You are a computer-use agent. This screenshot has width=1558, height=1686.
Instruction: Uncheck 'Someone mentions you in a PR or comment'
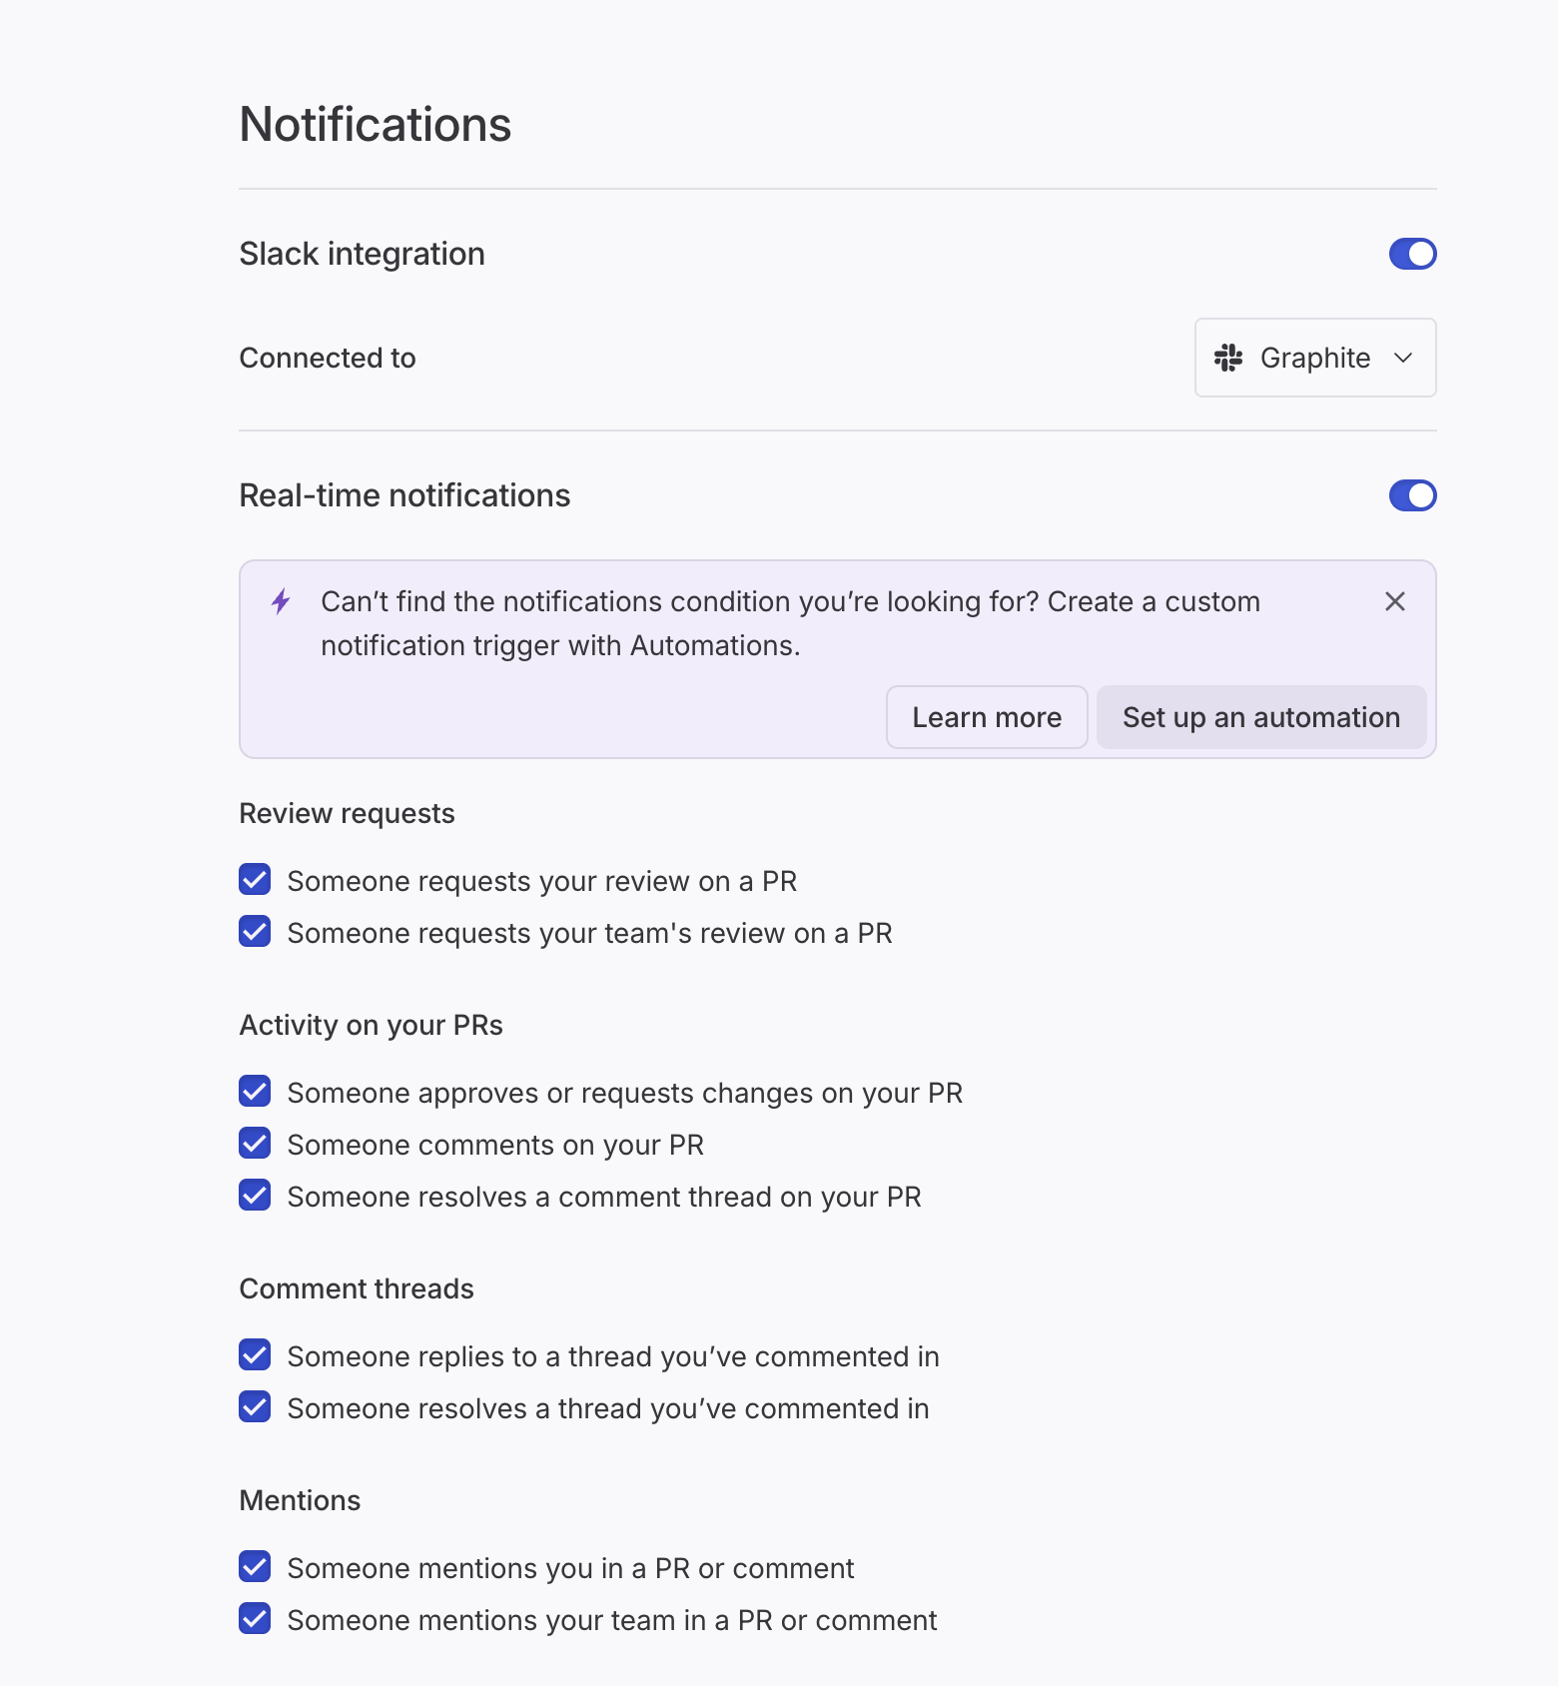pyautogui.click(x=255, y=1566)
